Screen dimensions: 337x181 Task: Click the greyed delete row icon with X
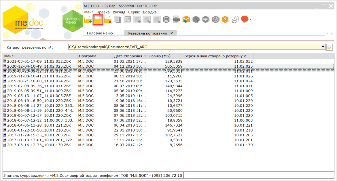point(157,20)
